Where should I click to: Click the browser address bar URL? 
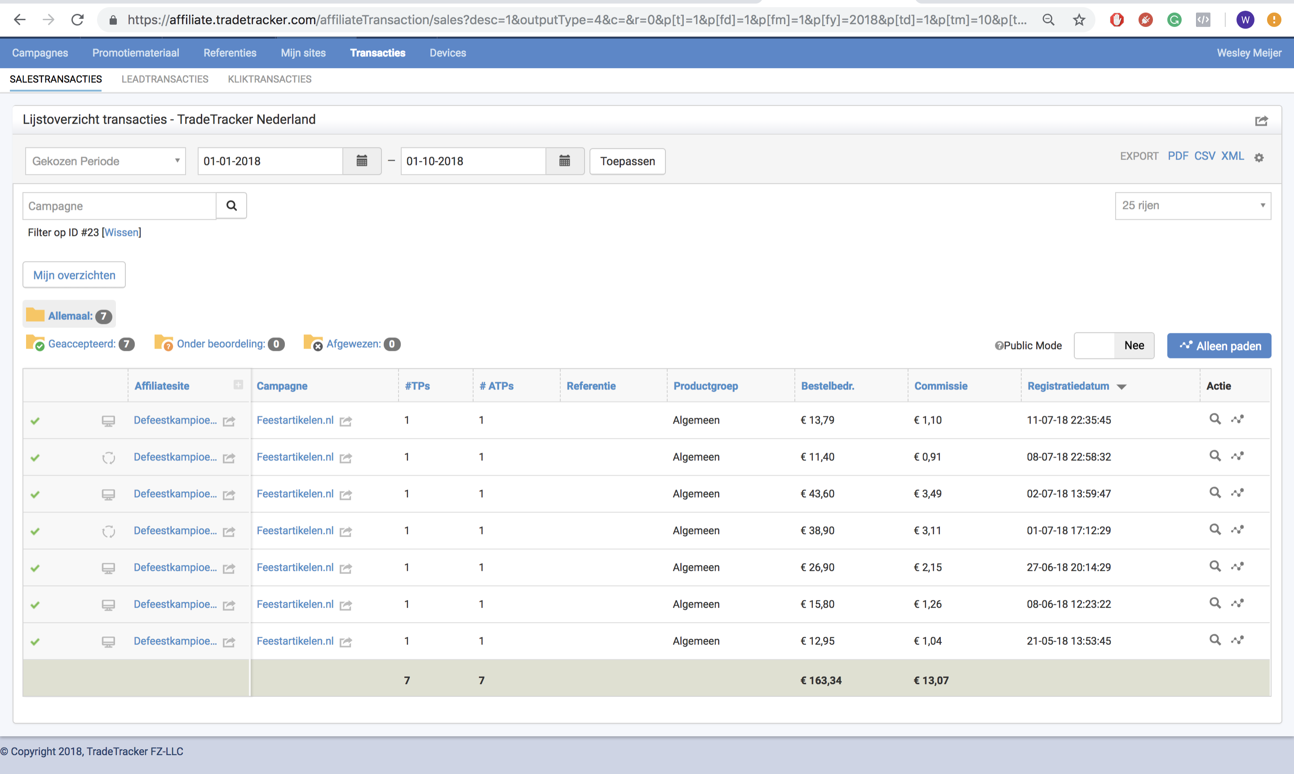point(577,20)
